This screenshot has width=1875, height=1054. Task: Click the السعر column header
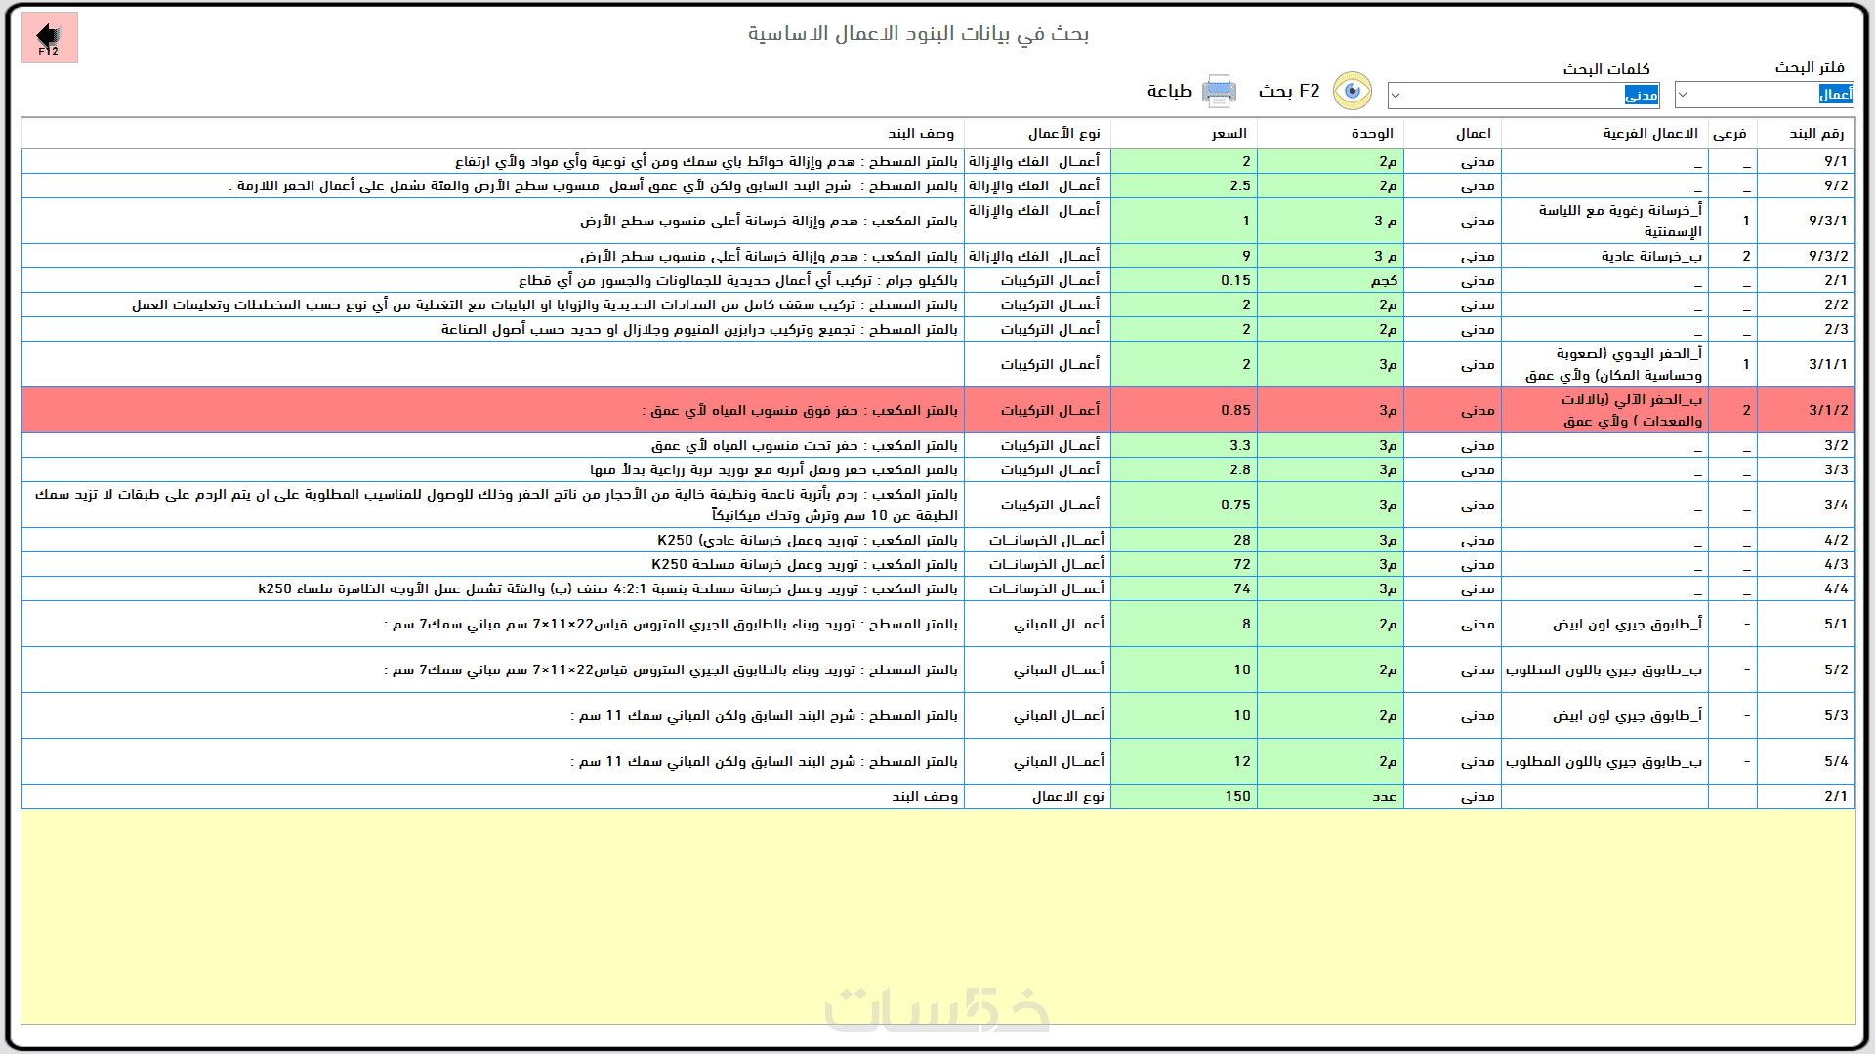point(1229,134)
